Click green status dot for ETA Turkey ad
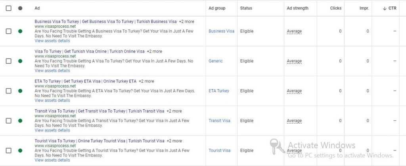Viewport: 406px width, 166px height. pos(20,91)
